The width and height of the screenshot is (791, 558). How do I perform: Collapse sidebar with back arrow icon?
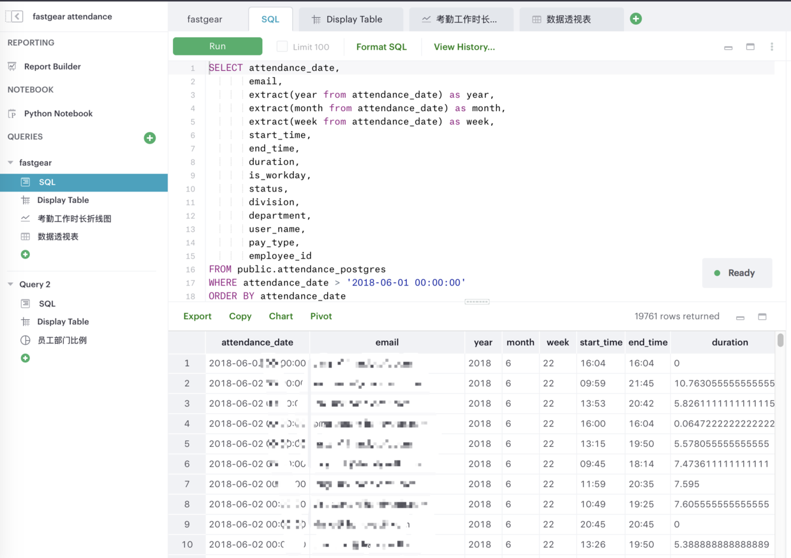(17, 17)
